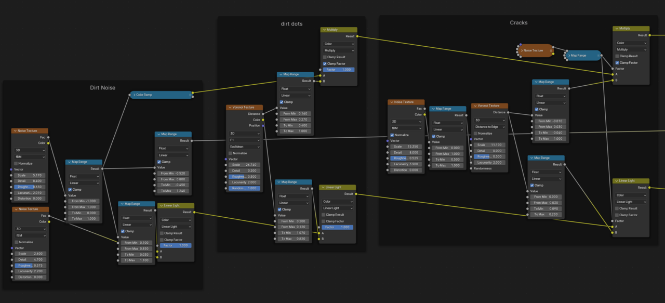
Task: Enable Normalize on Noise Texture with Scale 2.600
Action: tap(16, 242)
